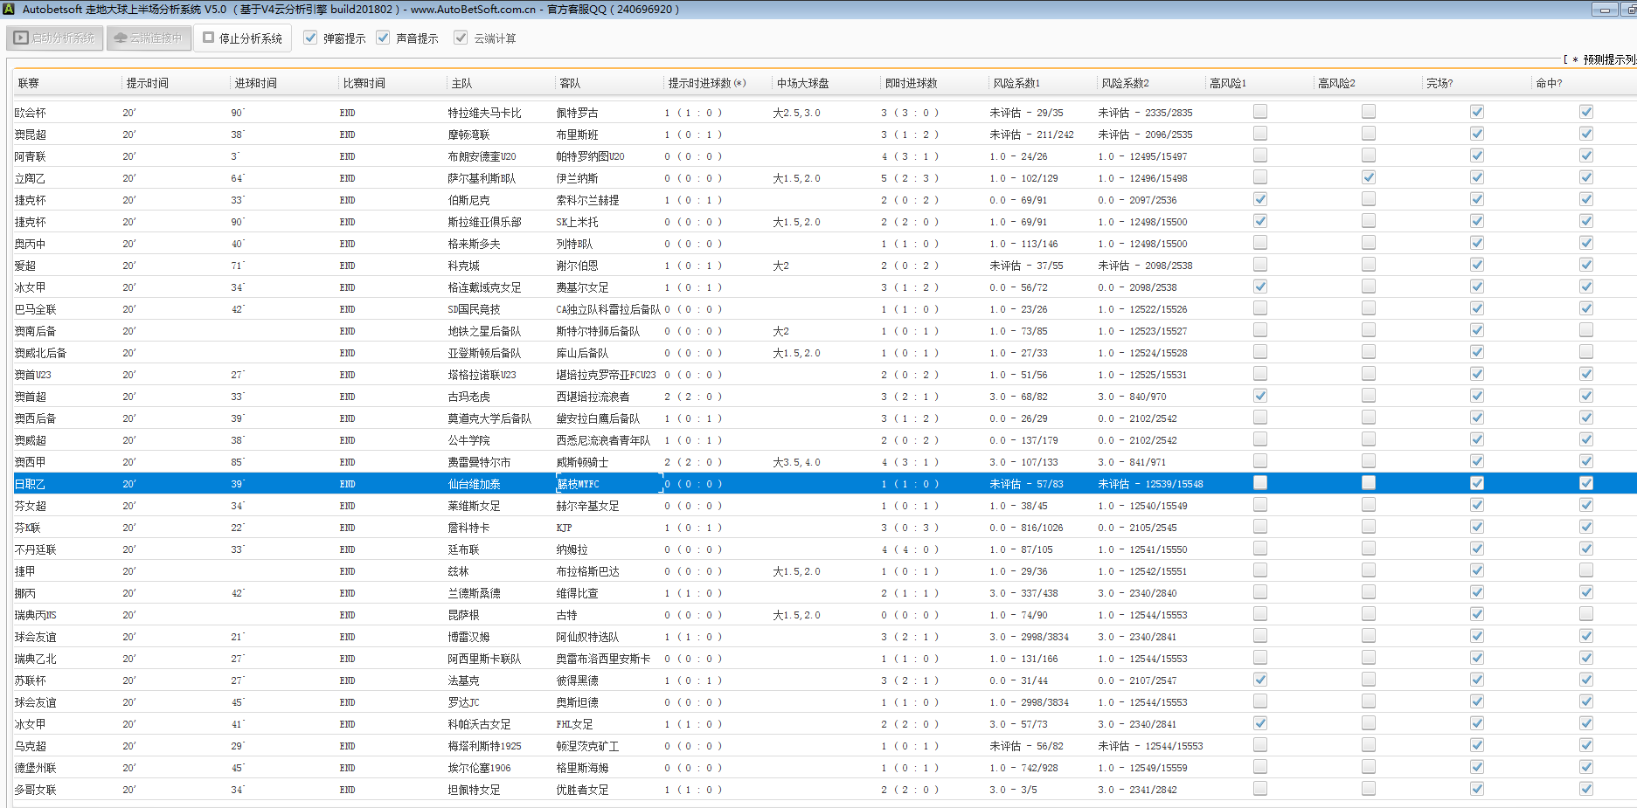Minimize the Autobetsoft window
This screenshot has height=808, width=1637.
pos(1605,10)
